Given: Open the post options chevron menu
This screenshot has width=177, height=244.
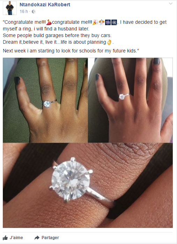Looking at the screenshot, I should pyautogui.click(x=171, y=3).
